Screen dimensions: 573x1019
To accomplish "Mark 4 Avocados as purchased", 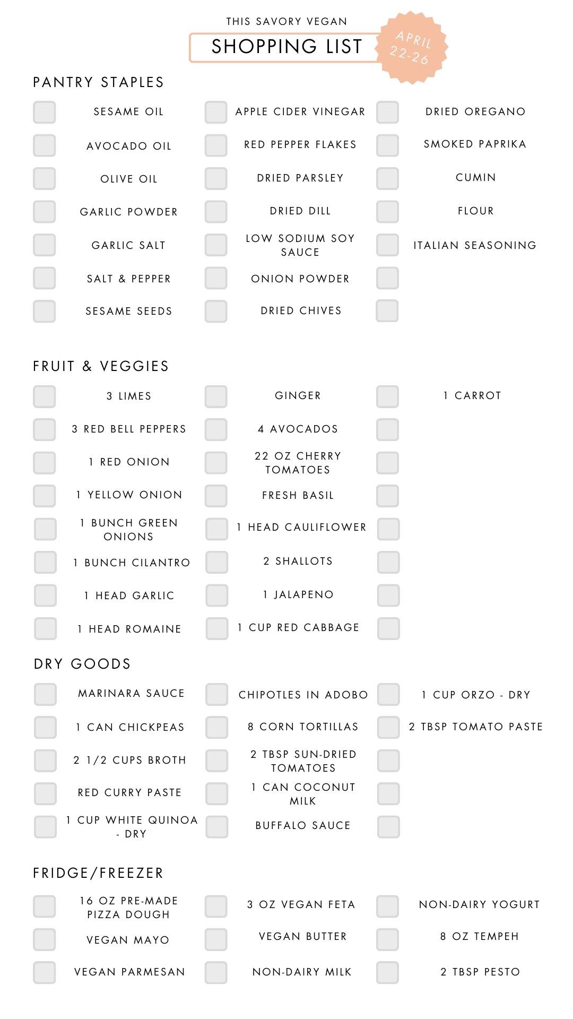I will tap(216, 429).
